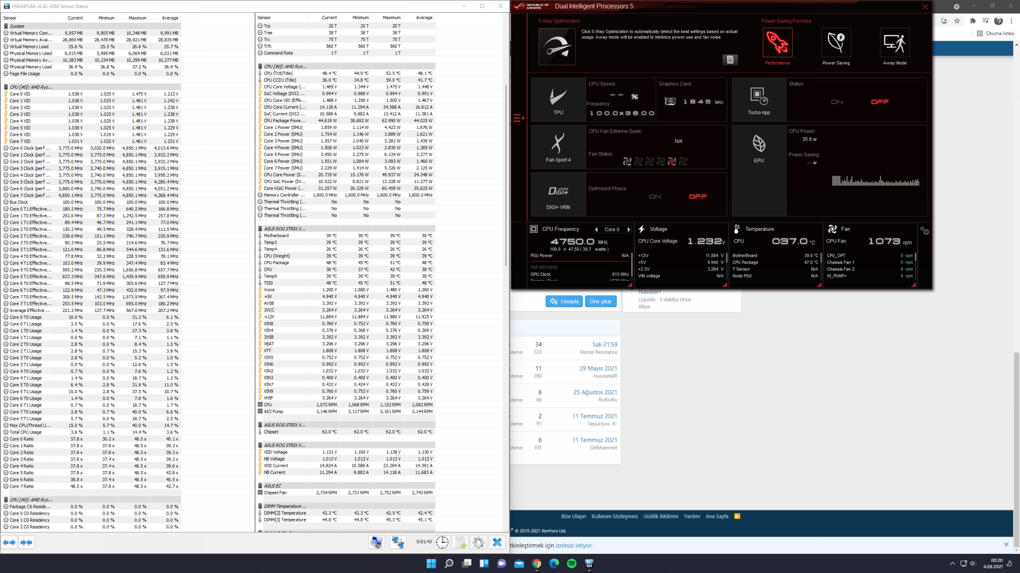
Task: Open the Ana Sayfa footer link
Action: click(717, 516)
